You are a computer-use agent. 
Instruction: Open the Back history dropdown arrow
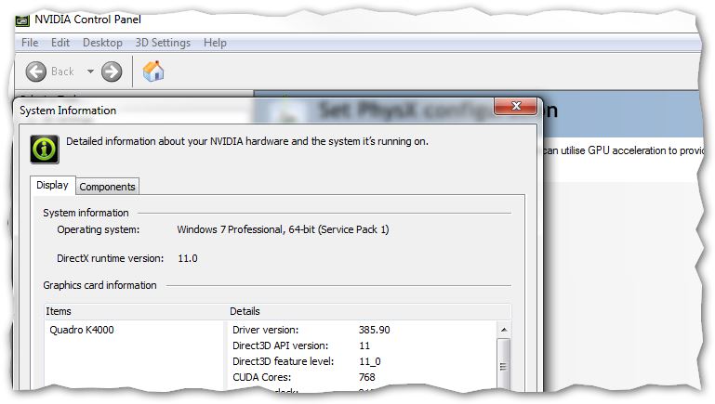90,72
